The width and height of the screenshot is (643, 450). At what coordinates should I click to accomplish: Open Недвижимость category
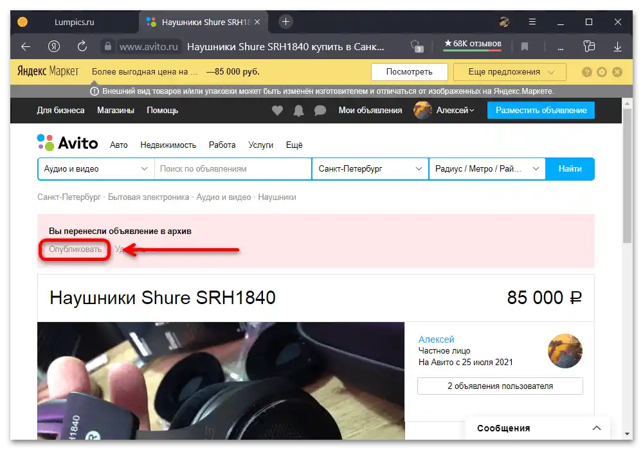(168, 145)
